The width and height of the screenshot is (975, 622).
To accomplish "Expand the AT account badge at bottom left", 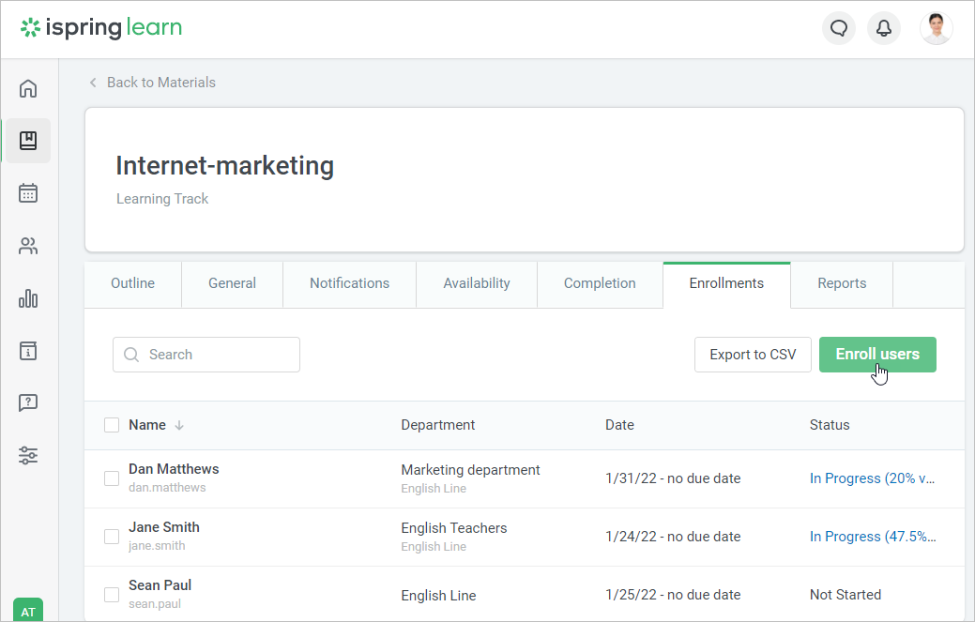I will [x=28, y=610].
